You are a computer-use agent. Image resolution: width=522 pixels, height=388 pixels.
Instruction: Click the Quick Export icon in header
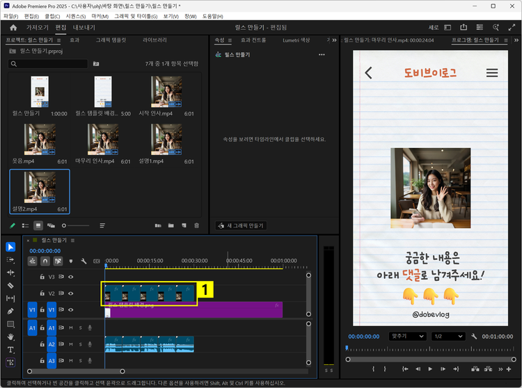coord(464,28)
